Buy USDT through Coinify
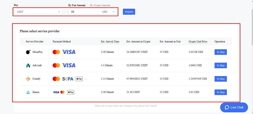Viewport: 253px width, 114px height. 221,79
